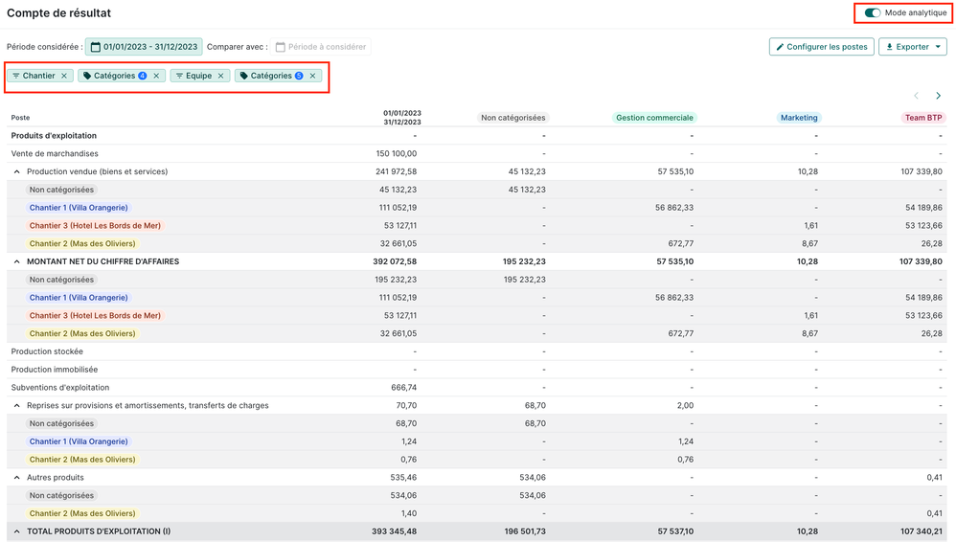
Task: Click Configurer les postes button
Action: tap(820, 47)
